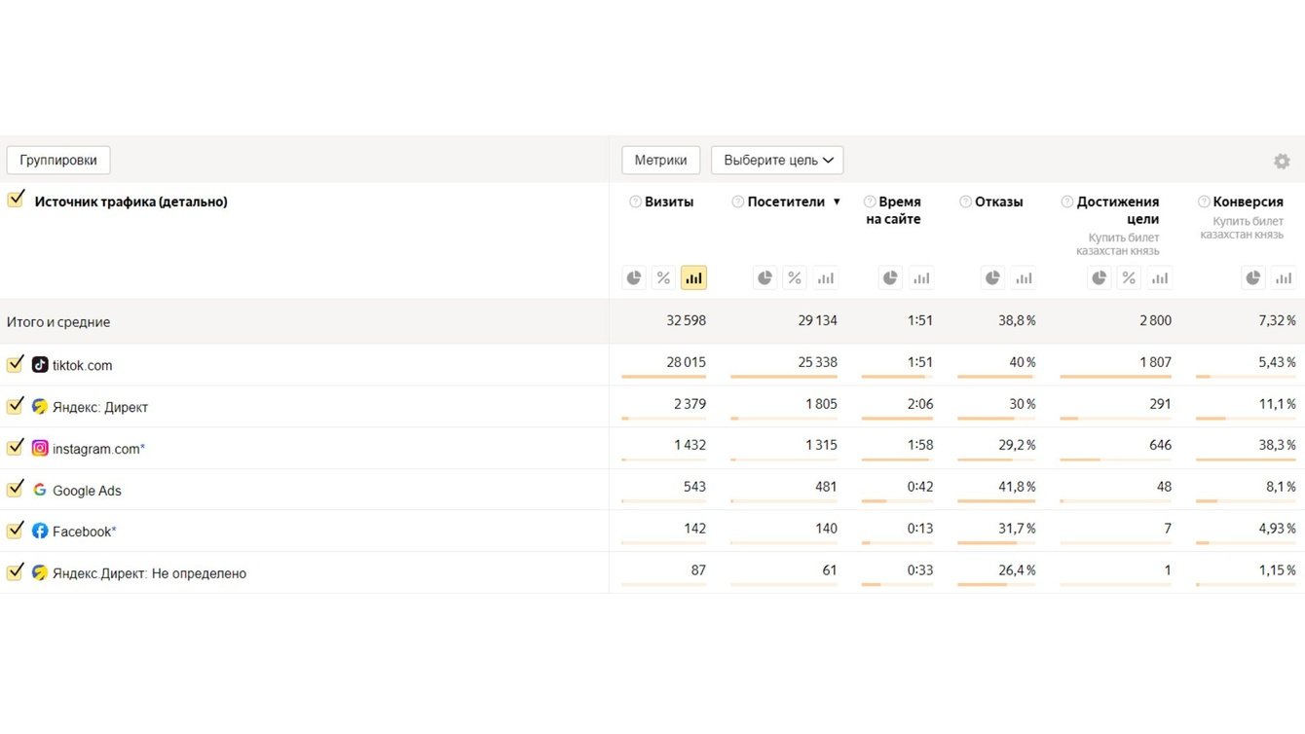Open table settings gear icon
The height and width of the screenshot is (734, 1305).
1282,162
